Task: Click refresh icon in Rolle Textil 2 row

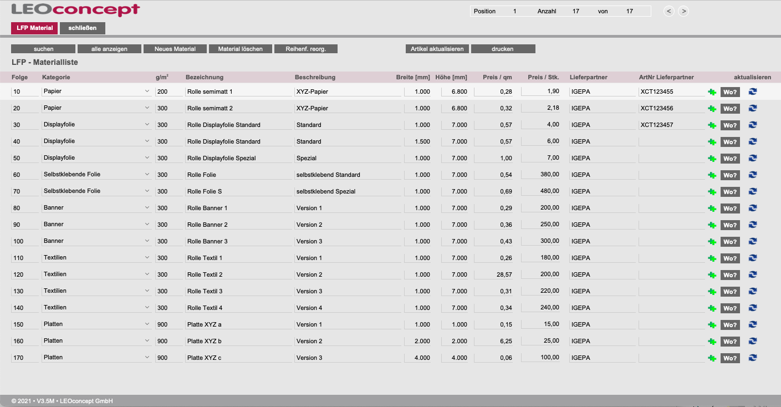Action: (x=753, y=274)
